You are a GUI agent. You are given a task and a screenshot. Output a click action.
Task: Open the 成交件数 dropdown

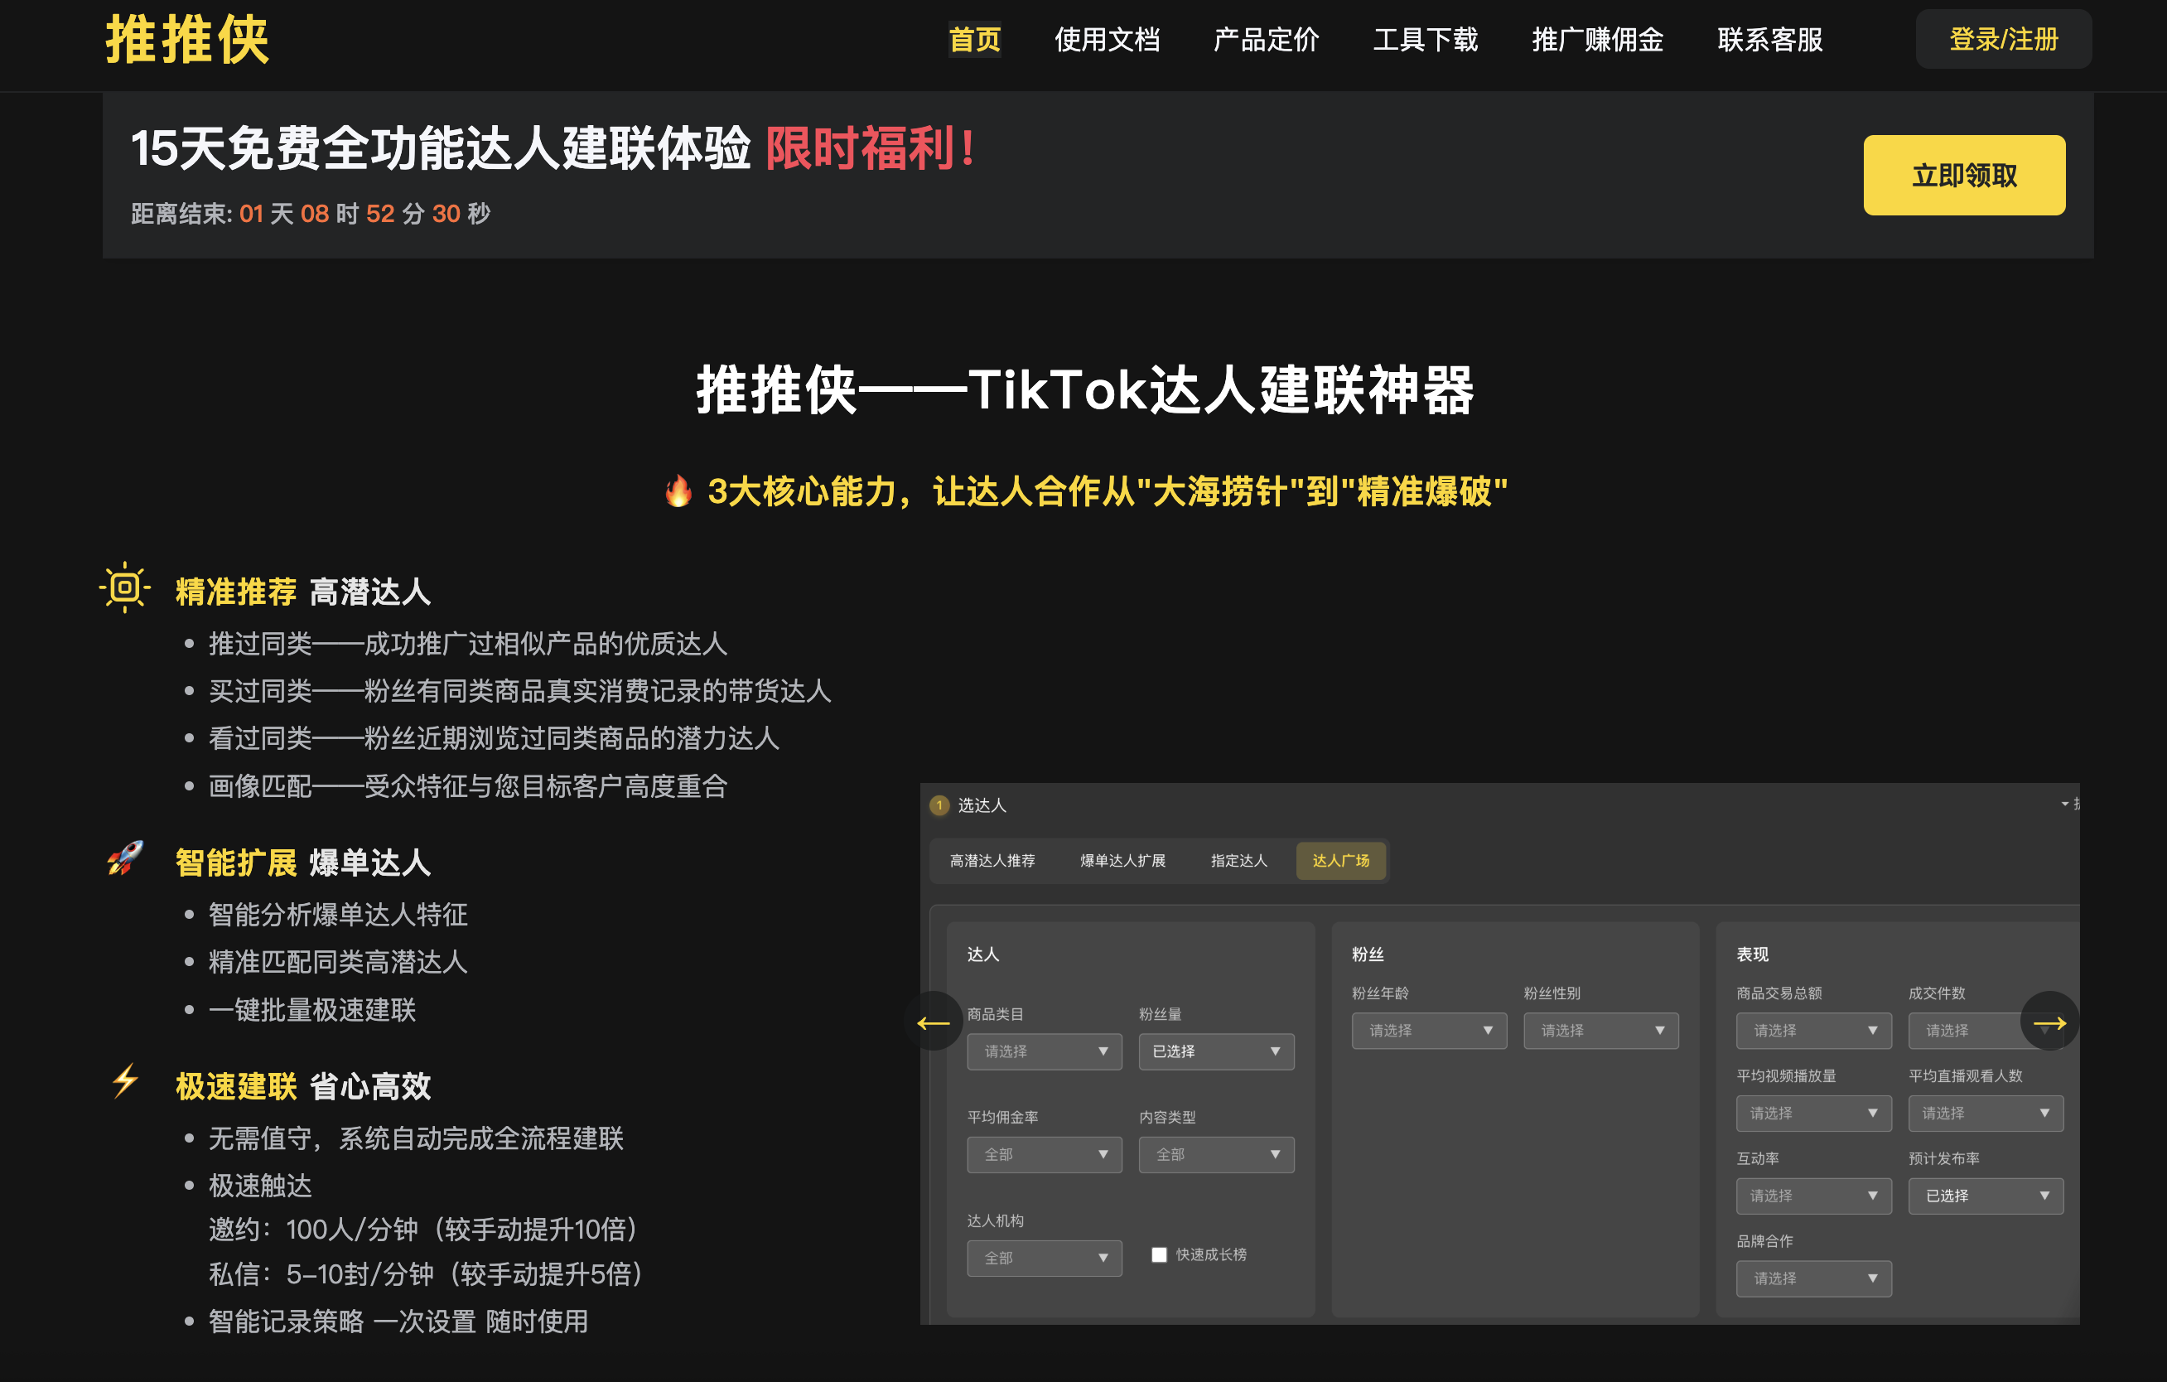click(1984, 1030)
